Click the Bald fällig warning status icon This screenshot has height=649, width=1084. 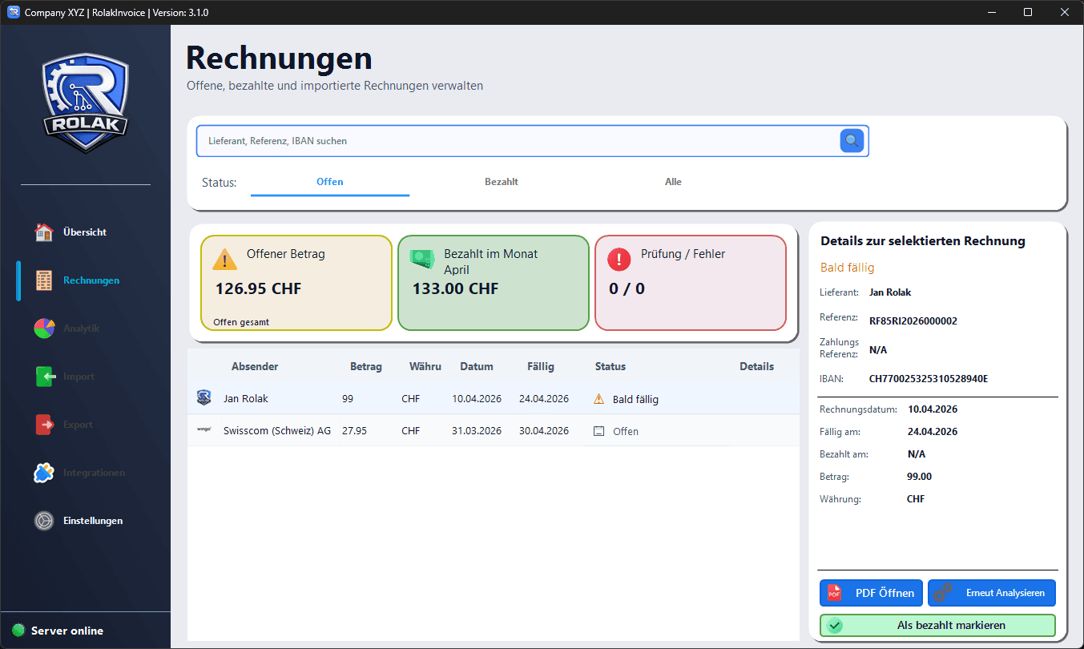click(x=598, y=398)
